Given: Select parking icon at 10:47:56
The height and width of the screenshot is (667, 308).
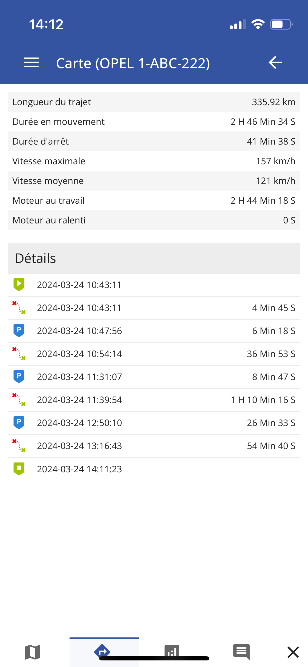Looking at the screenshot, I should coord(19,330).
